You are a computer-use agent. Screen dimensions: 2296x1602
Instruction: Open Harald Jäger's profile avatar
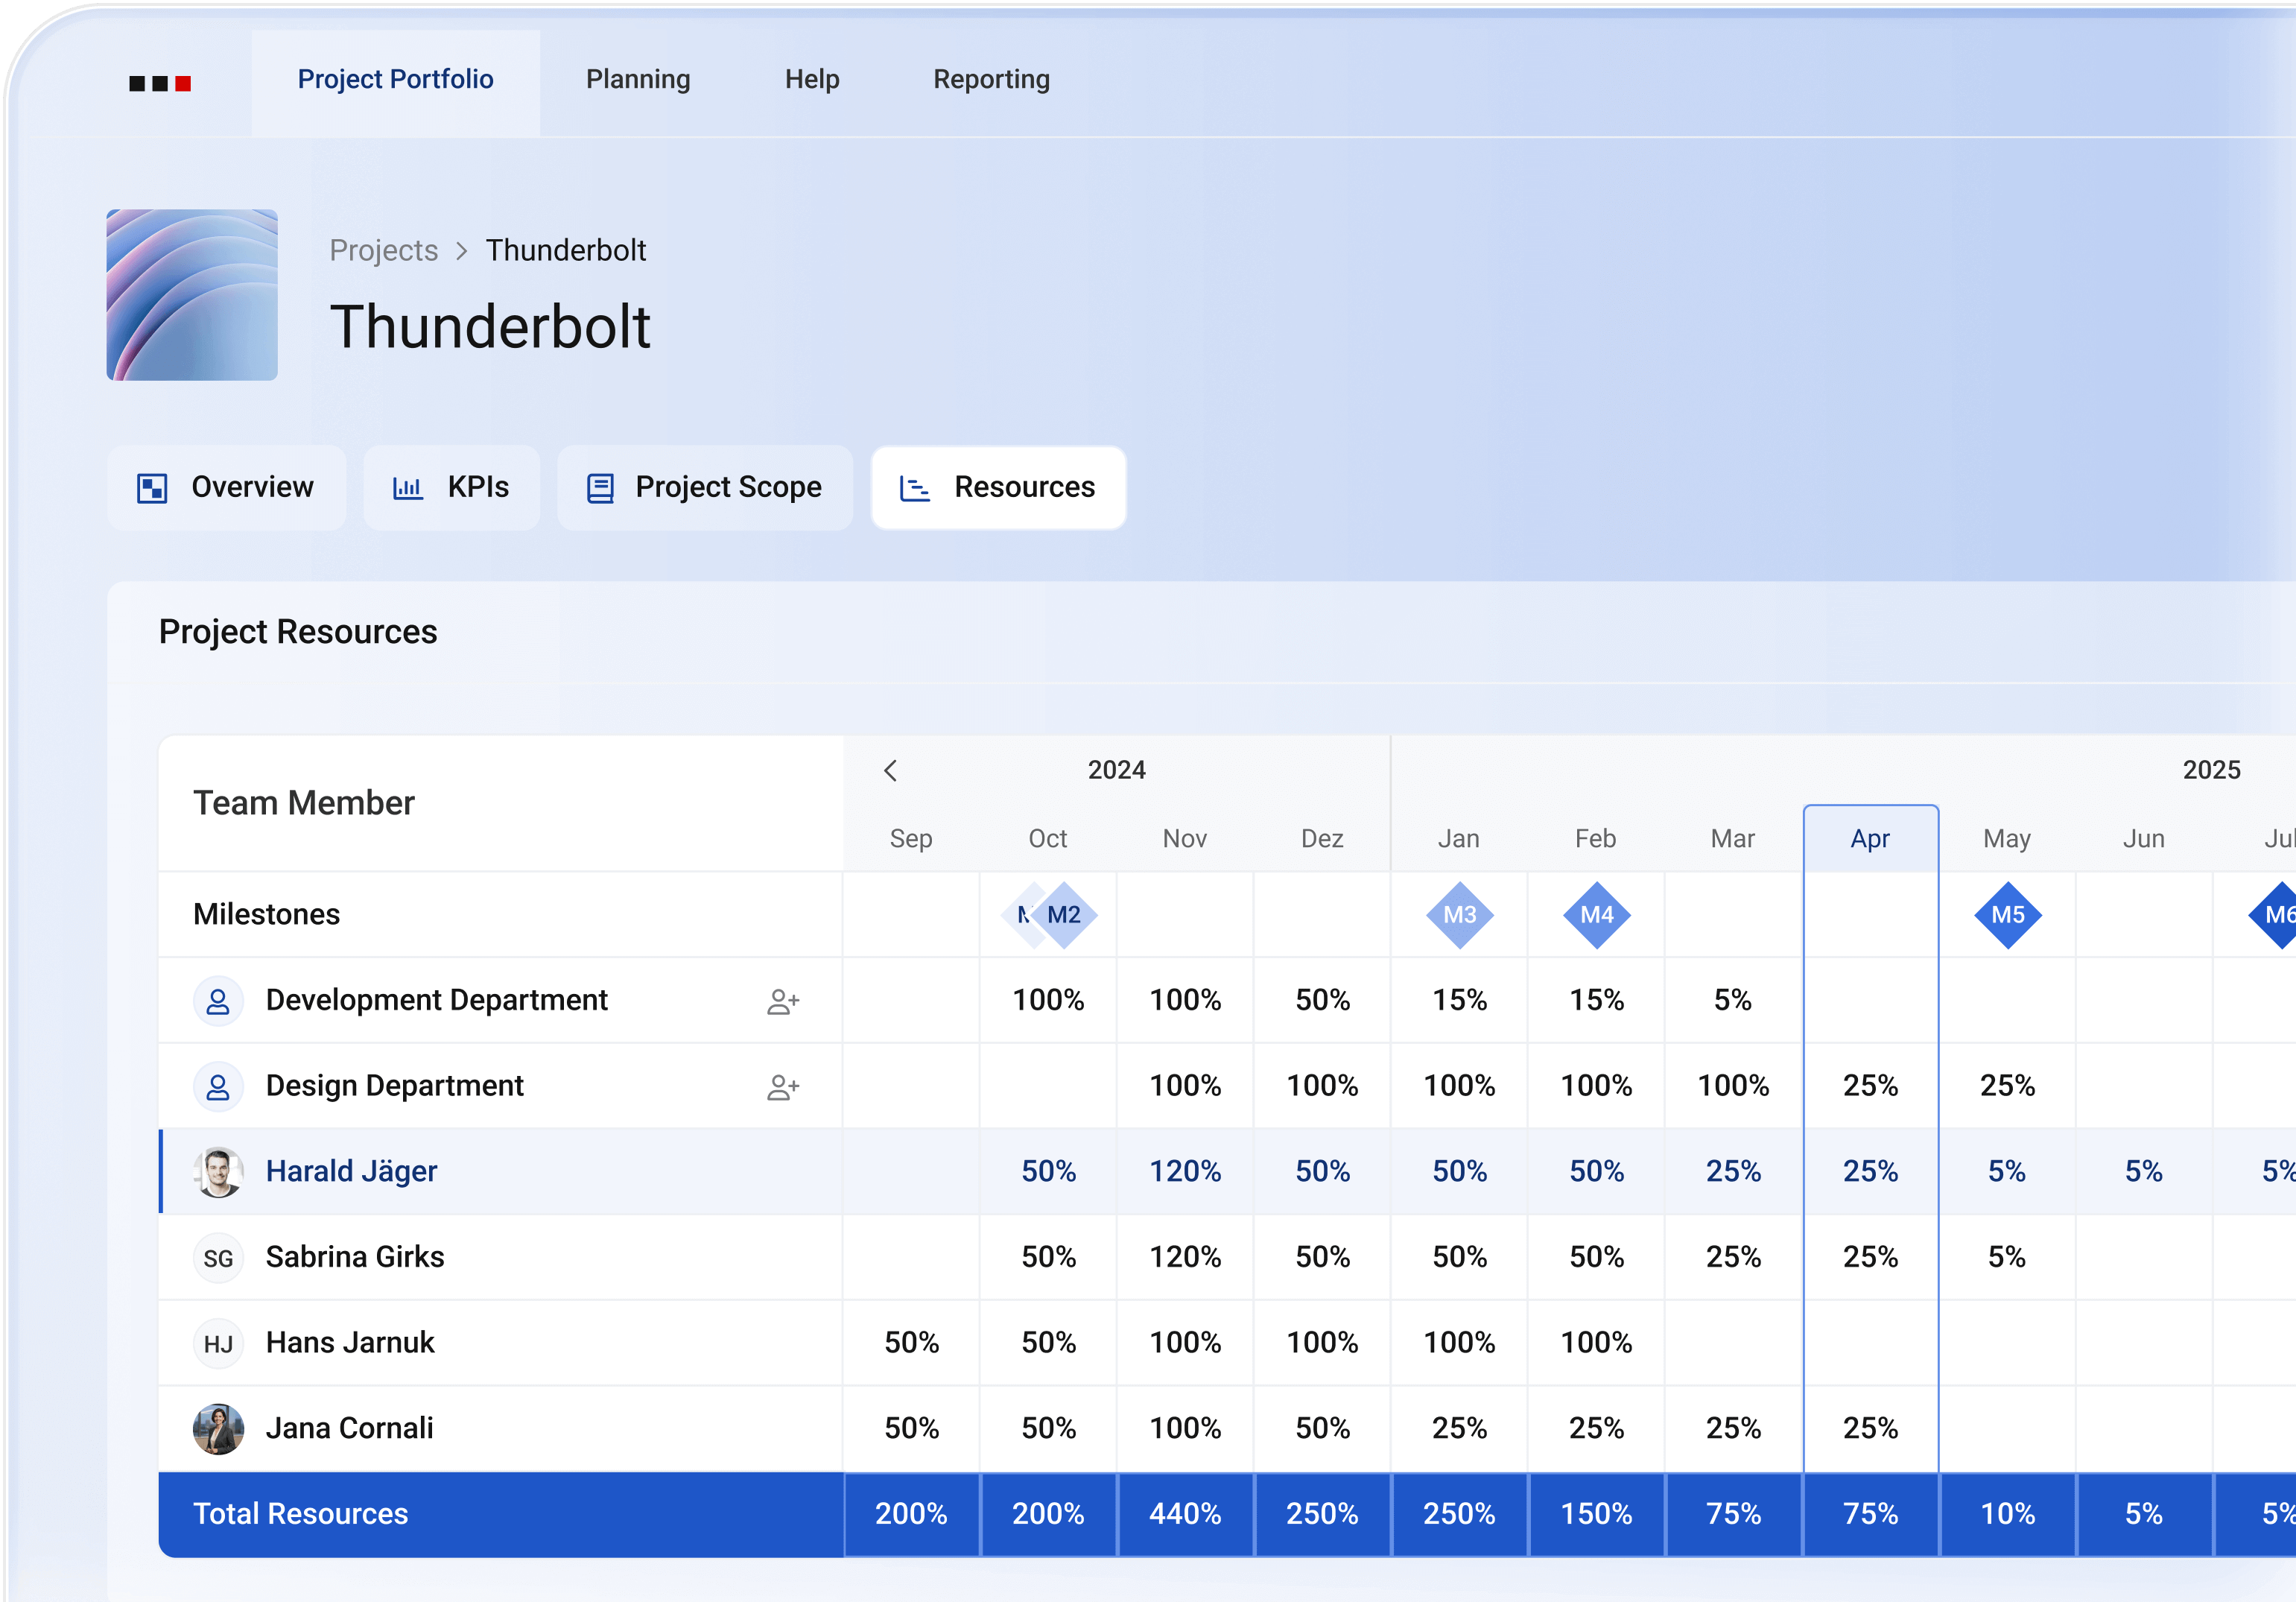coord(218,1171)
